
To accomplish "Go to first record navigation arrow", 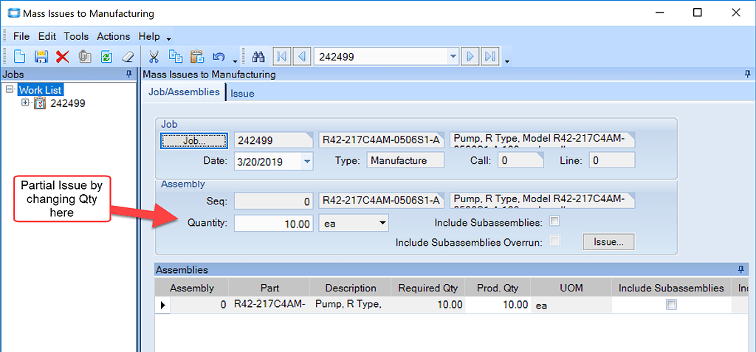I will pos(281,57).
